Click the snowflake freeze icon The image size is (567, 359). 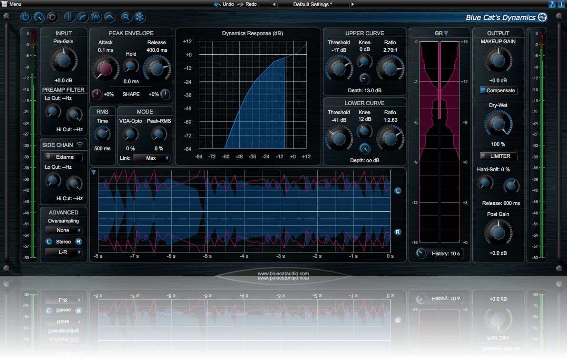139,17
